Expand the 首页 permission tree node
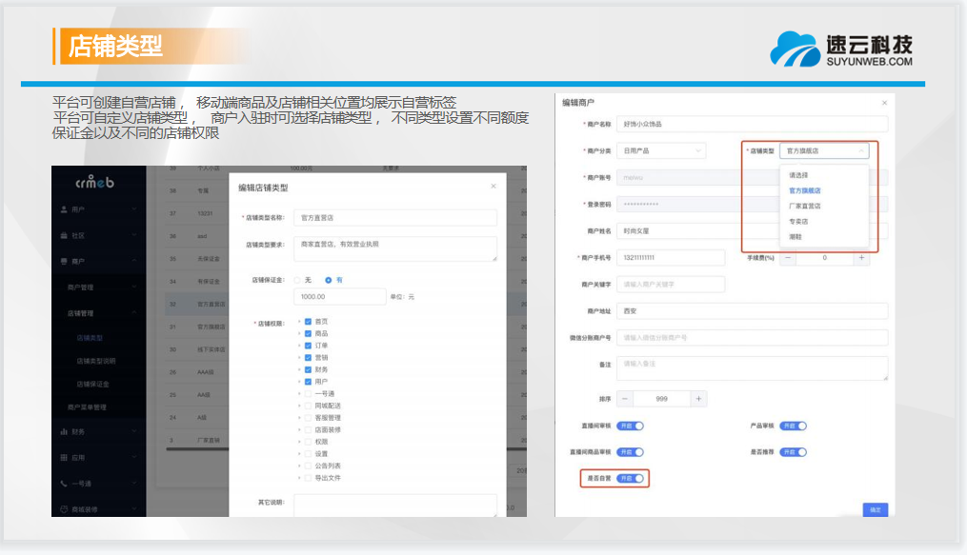This screenshot has height=555, width=967. 298,322
